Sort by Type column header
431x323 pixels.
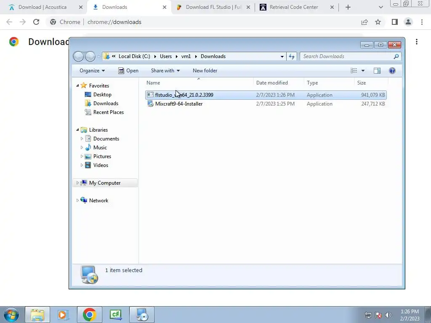[x=329, y=83]
